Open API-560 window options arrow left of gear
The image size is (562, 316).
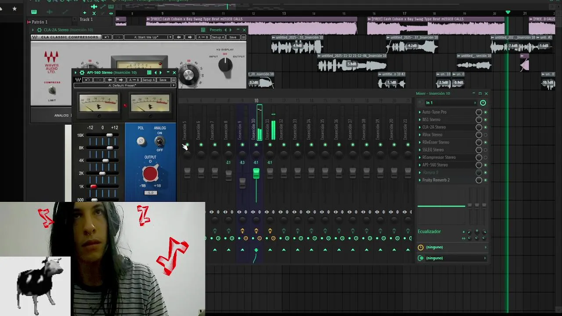coord(76,72)
